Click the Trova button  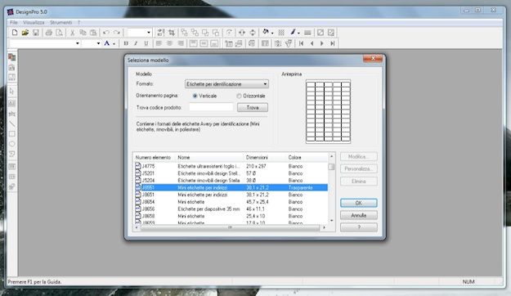point(253,108)
